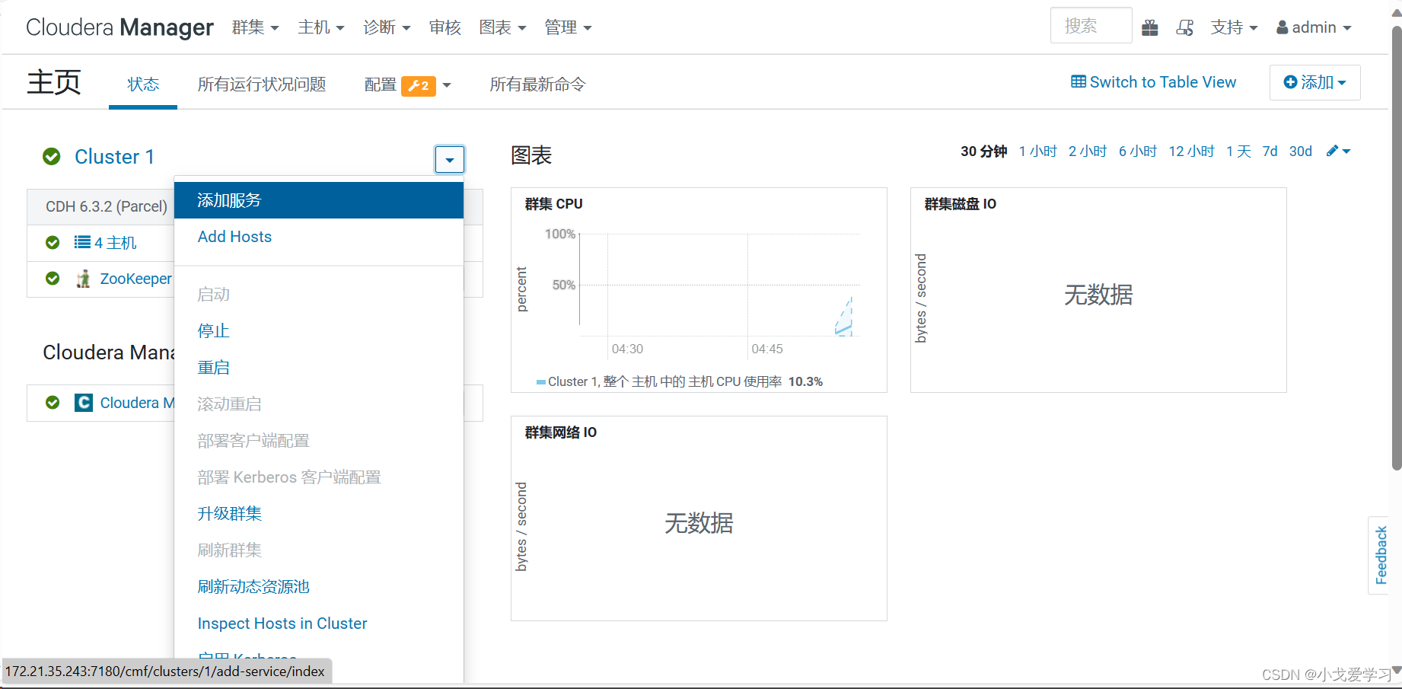This screenshot has height=689, width=1402.
Task: Open the 管理 dropdown menu
Action: pyautogui.click(x=568, y=27)
